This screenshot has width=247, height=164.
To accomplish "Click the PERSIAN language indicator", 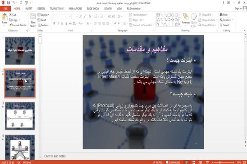I will point(27,162).
